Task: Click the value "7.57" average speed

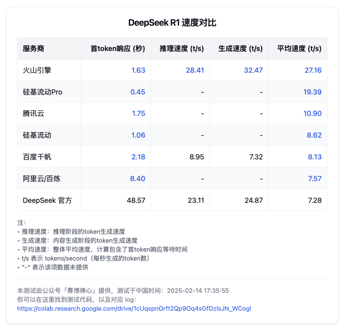Action: [x=315, y=179]
